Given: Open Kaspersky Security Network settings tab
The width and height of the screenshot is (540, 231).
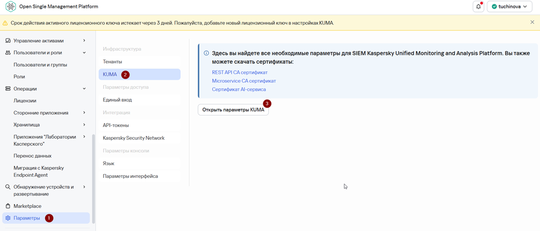Looking at the screenshot, I should click(x=140, y=138).
